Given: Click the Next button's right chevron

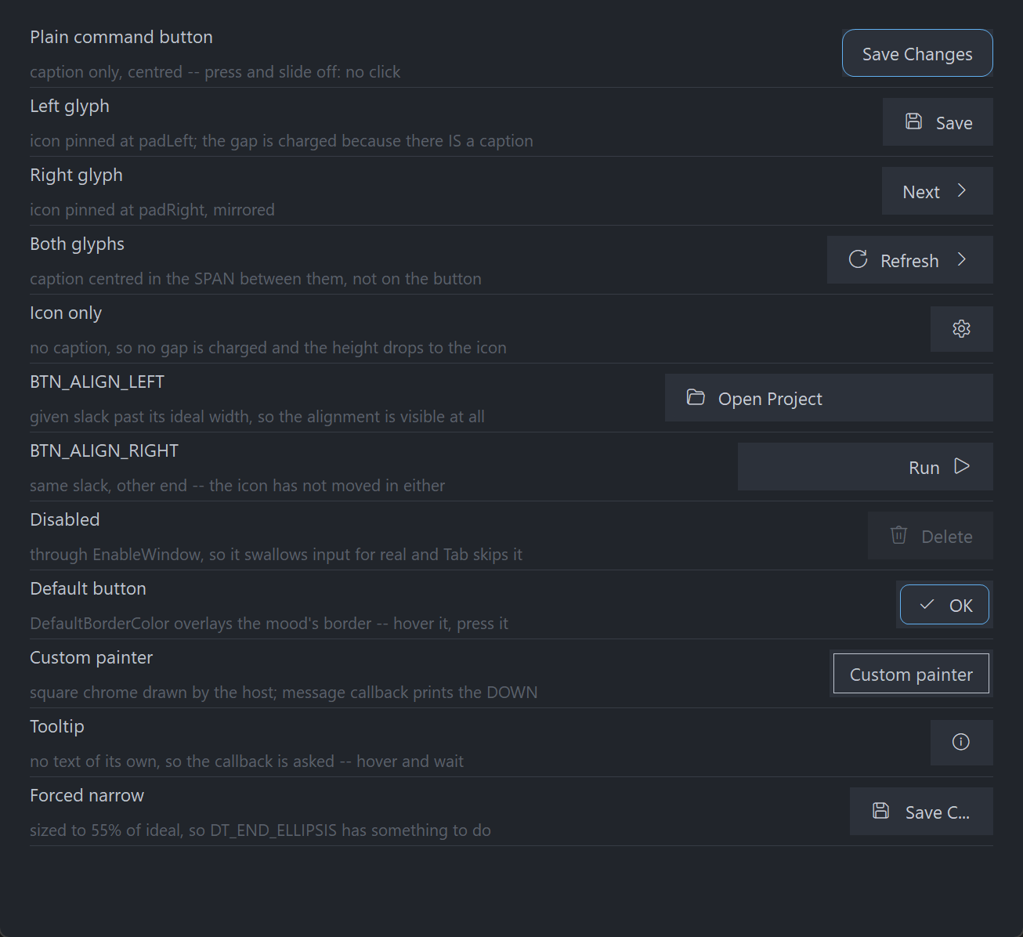Looking at the screenshot, I should point(962,190).
